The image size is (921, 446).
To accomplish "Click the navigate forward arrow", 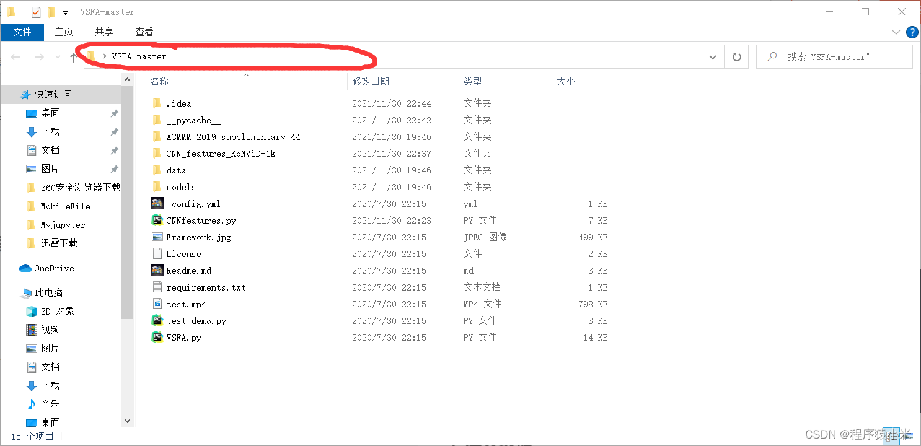I will point(38,57).
